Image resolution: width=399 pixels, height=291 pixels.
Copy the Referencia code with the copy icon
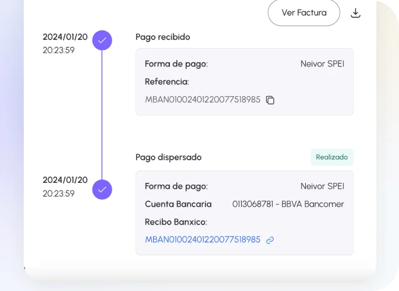click(270, 100)
